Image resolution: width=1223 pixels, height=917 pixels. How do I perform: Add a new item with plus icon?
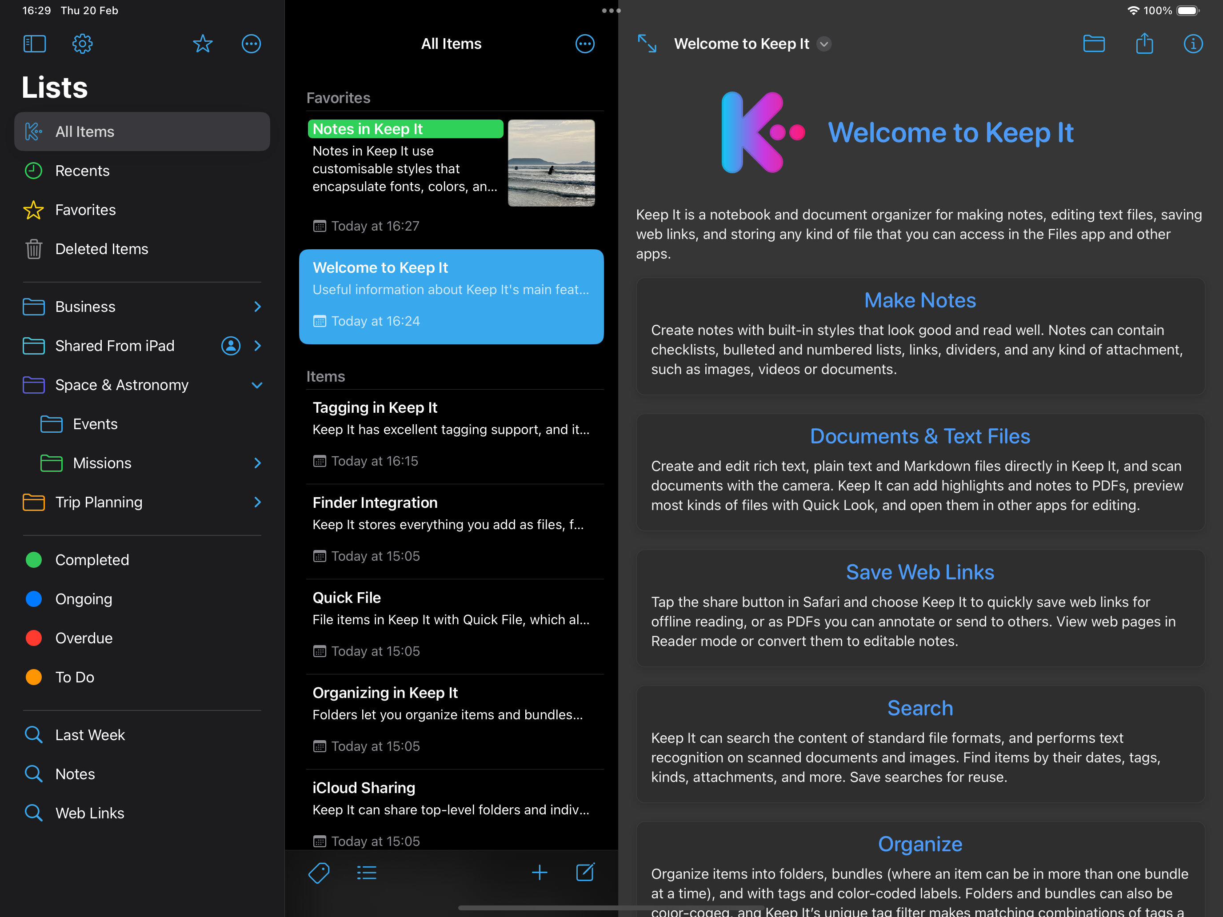point(540,873)
